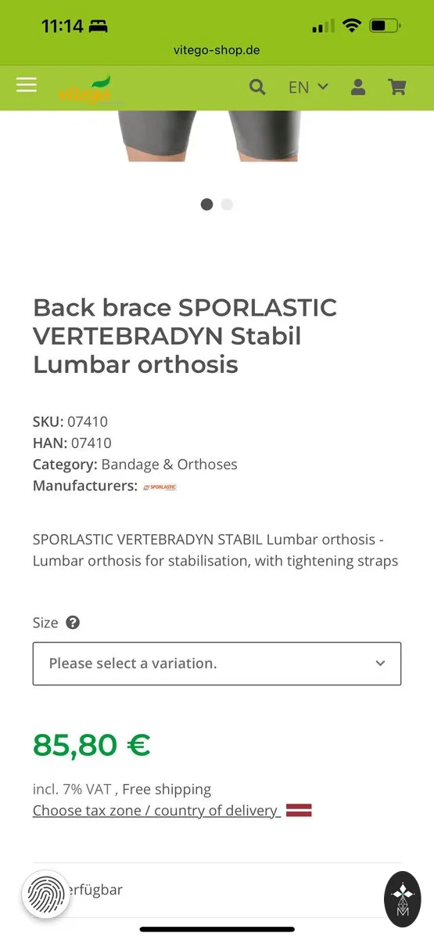This screenshot has height=940, width=434.
Task: Open the search magnifier icon
Action: 257,87
